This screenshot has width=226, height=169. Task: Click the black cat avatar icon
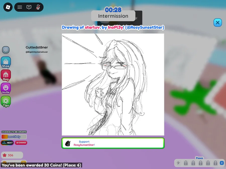click(x=68, y=143)
